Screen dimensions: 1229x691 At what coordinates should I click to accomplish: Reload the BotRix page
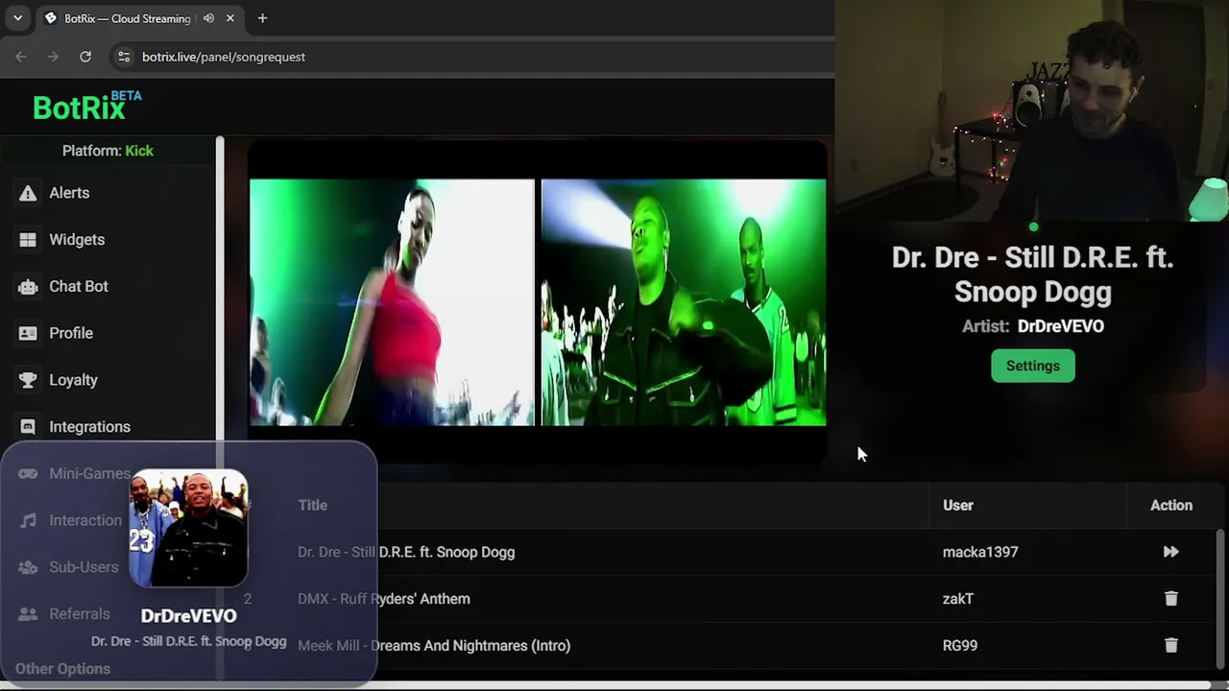coord(85,57)
